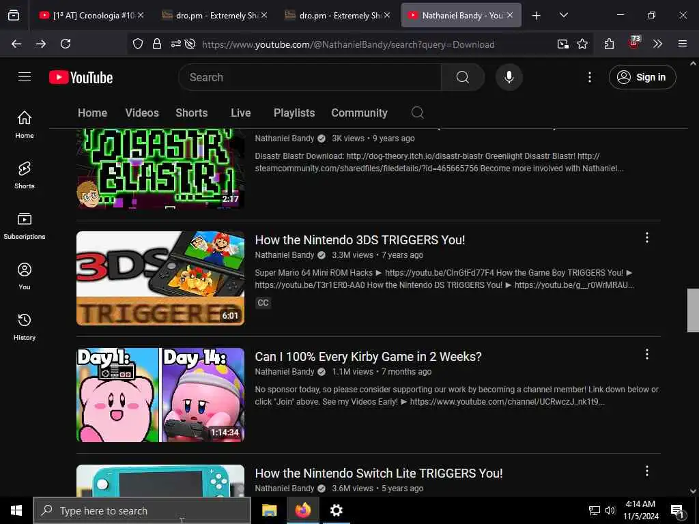Go back with the browser back arrow

[16, 44]
